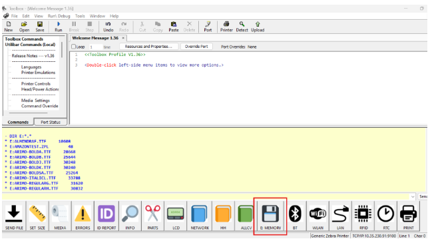The image size is (436, 241).
Task: Save the current profile
Action: click(40, 27)
